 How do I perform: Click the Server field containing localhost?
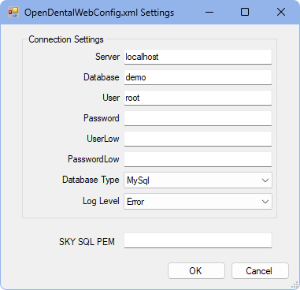198,57
